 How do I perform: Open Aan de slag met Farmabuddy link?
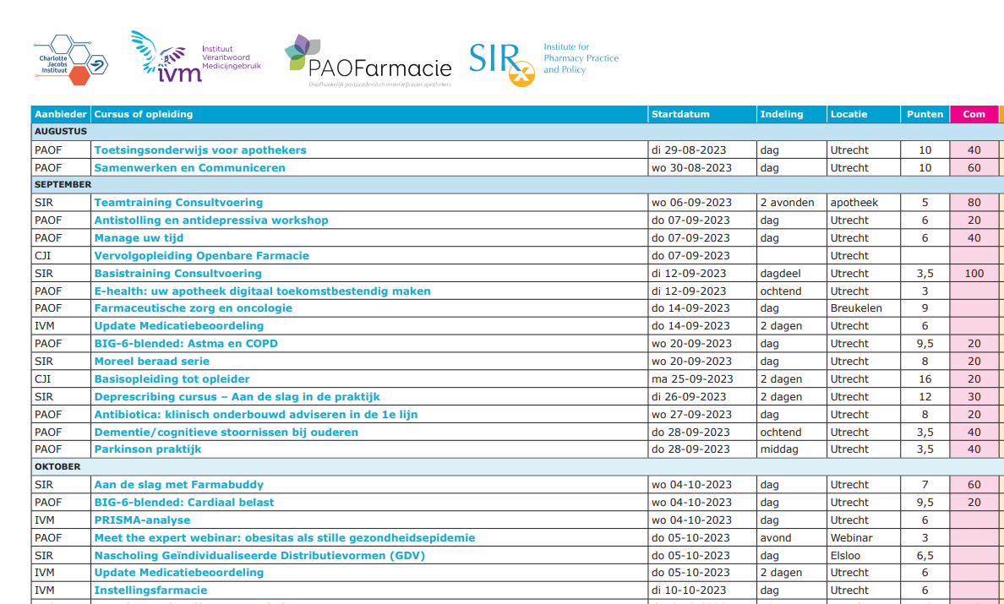click(178, 485)
